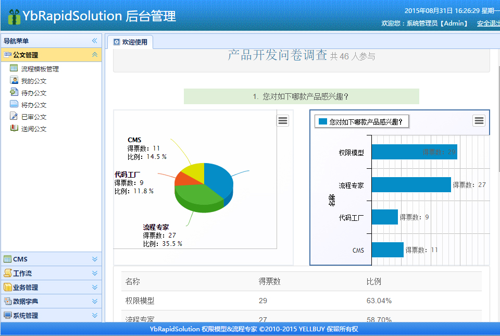Click the 公文管理 section icon
Viewport: 500px width, 336px height.
click(8, 55)
